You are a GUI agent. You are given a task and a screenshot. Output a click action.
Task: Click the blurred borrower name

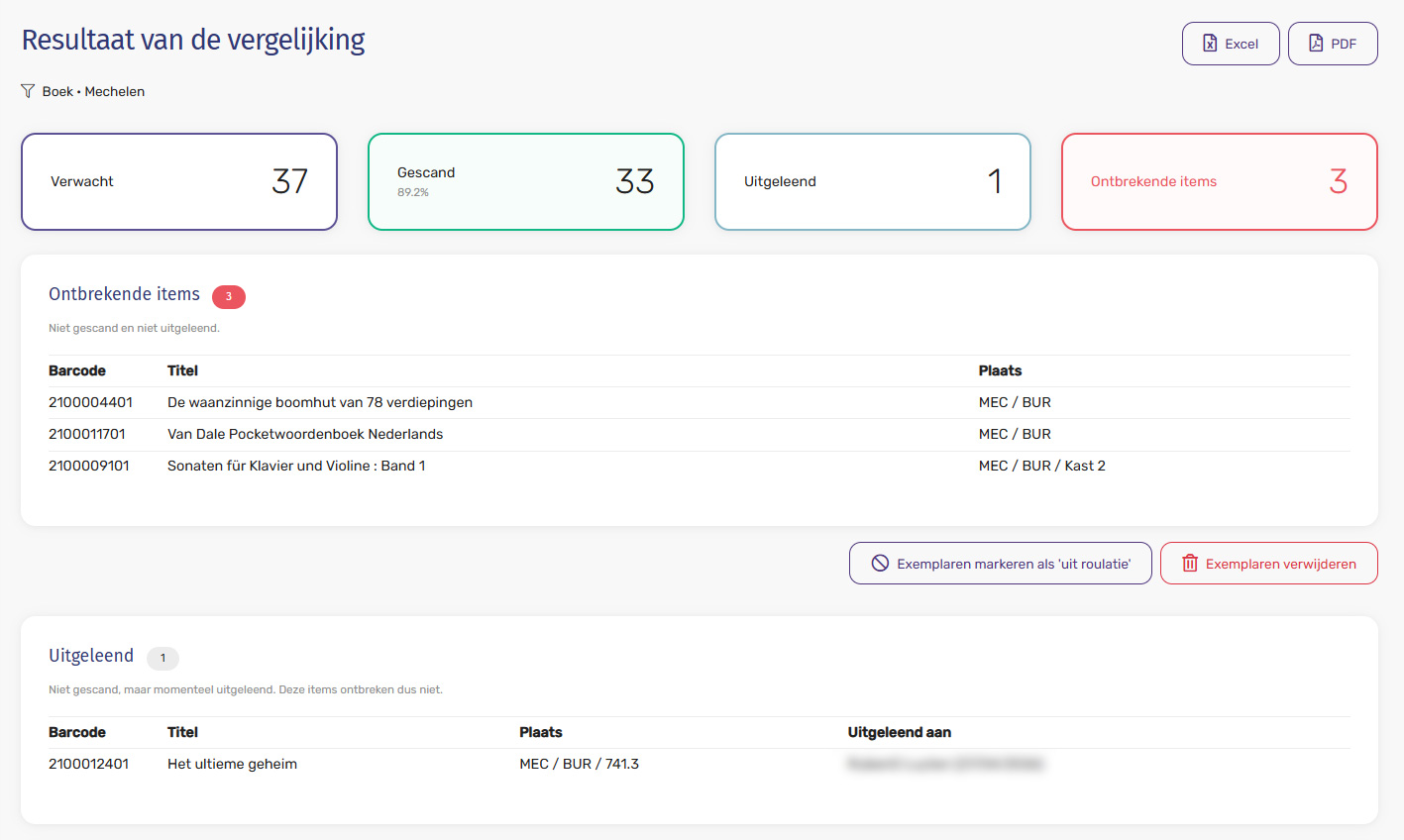(x=945, y=764)
